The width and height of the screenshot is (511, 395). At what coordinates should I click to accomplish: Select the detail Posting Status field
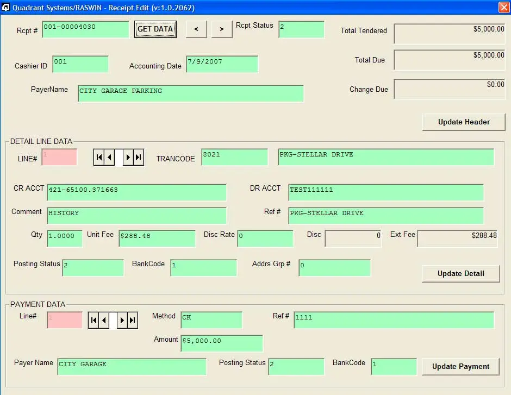click(93, 268)
